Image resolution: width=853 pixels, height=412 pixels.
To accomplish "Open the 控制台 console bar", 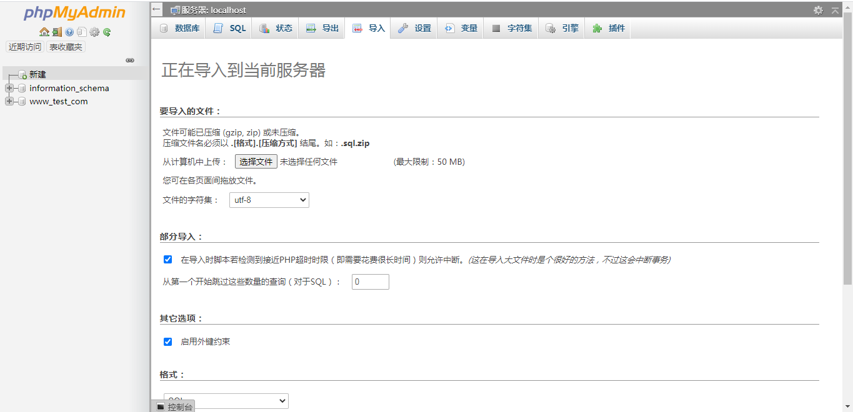I will coord(173,406).
